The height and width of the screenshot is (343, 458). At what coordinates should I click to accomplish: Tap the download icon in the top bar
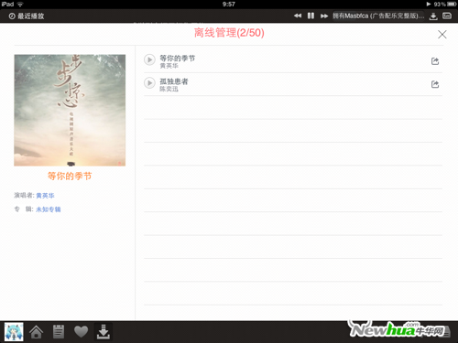pyautogui.click(x=433, y=16)
